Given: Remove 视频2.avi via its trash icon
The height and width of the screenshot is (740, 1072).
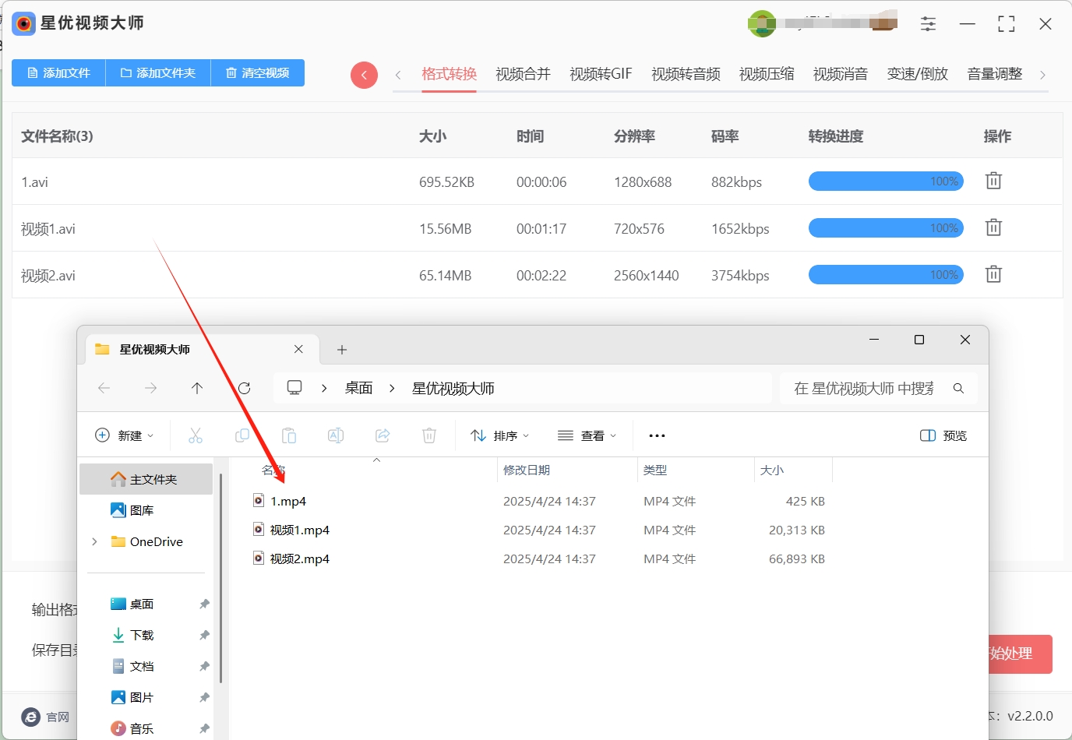Looking at the screenshot, I should [993, 274].
